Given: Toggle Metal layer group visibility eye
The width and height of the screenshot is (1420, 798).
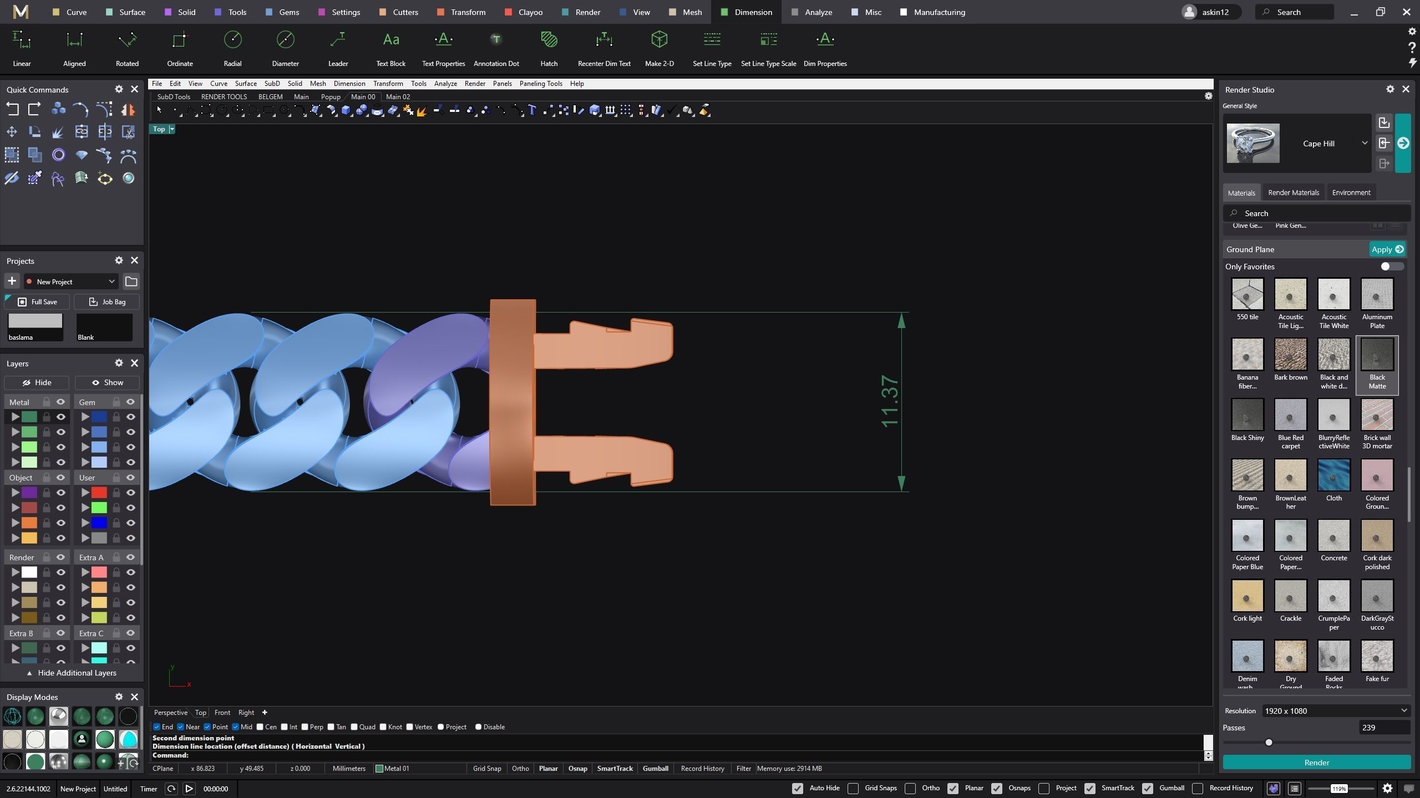Looking at the screenshot, I should [x=61, y=402].
